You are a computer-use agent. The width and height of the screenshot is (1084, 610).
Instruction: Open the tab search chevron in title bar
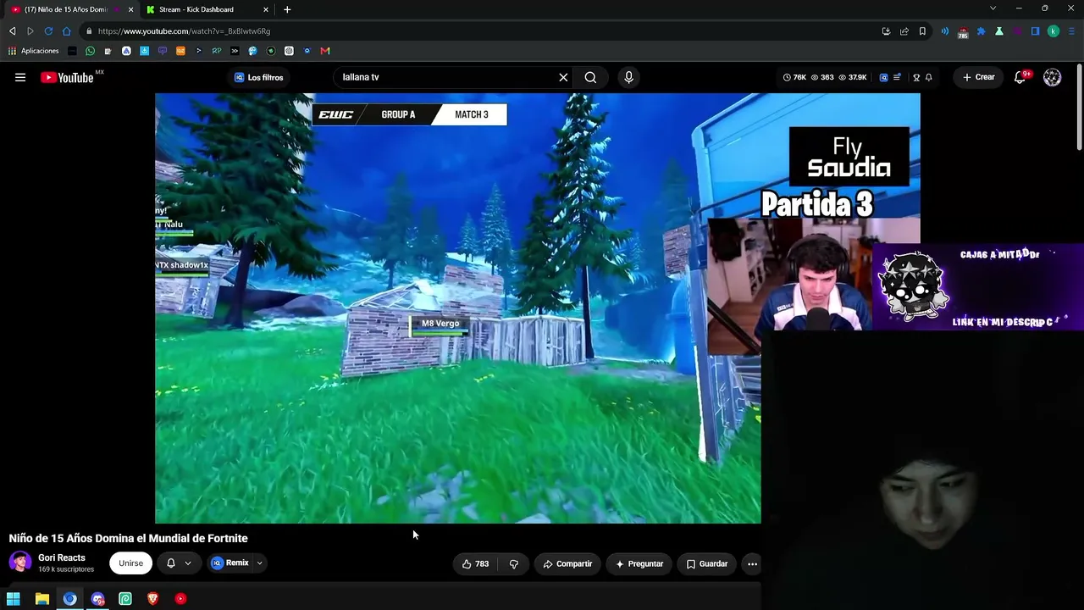click(x=993, y=8)
